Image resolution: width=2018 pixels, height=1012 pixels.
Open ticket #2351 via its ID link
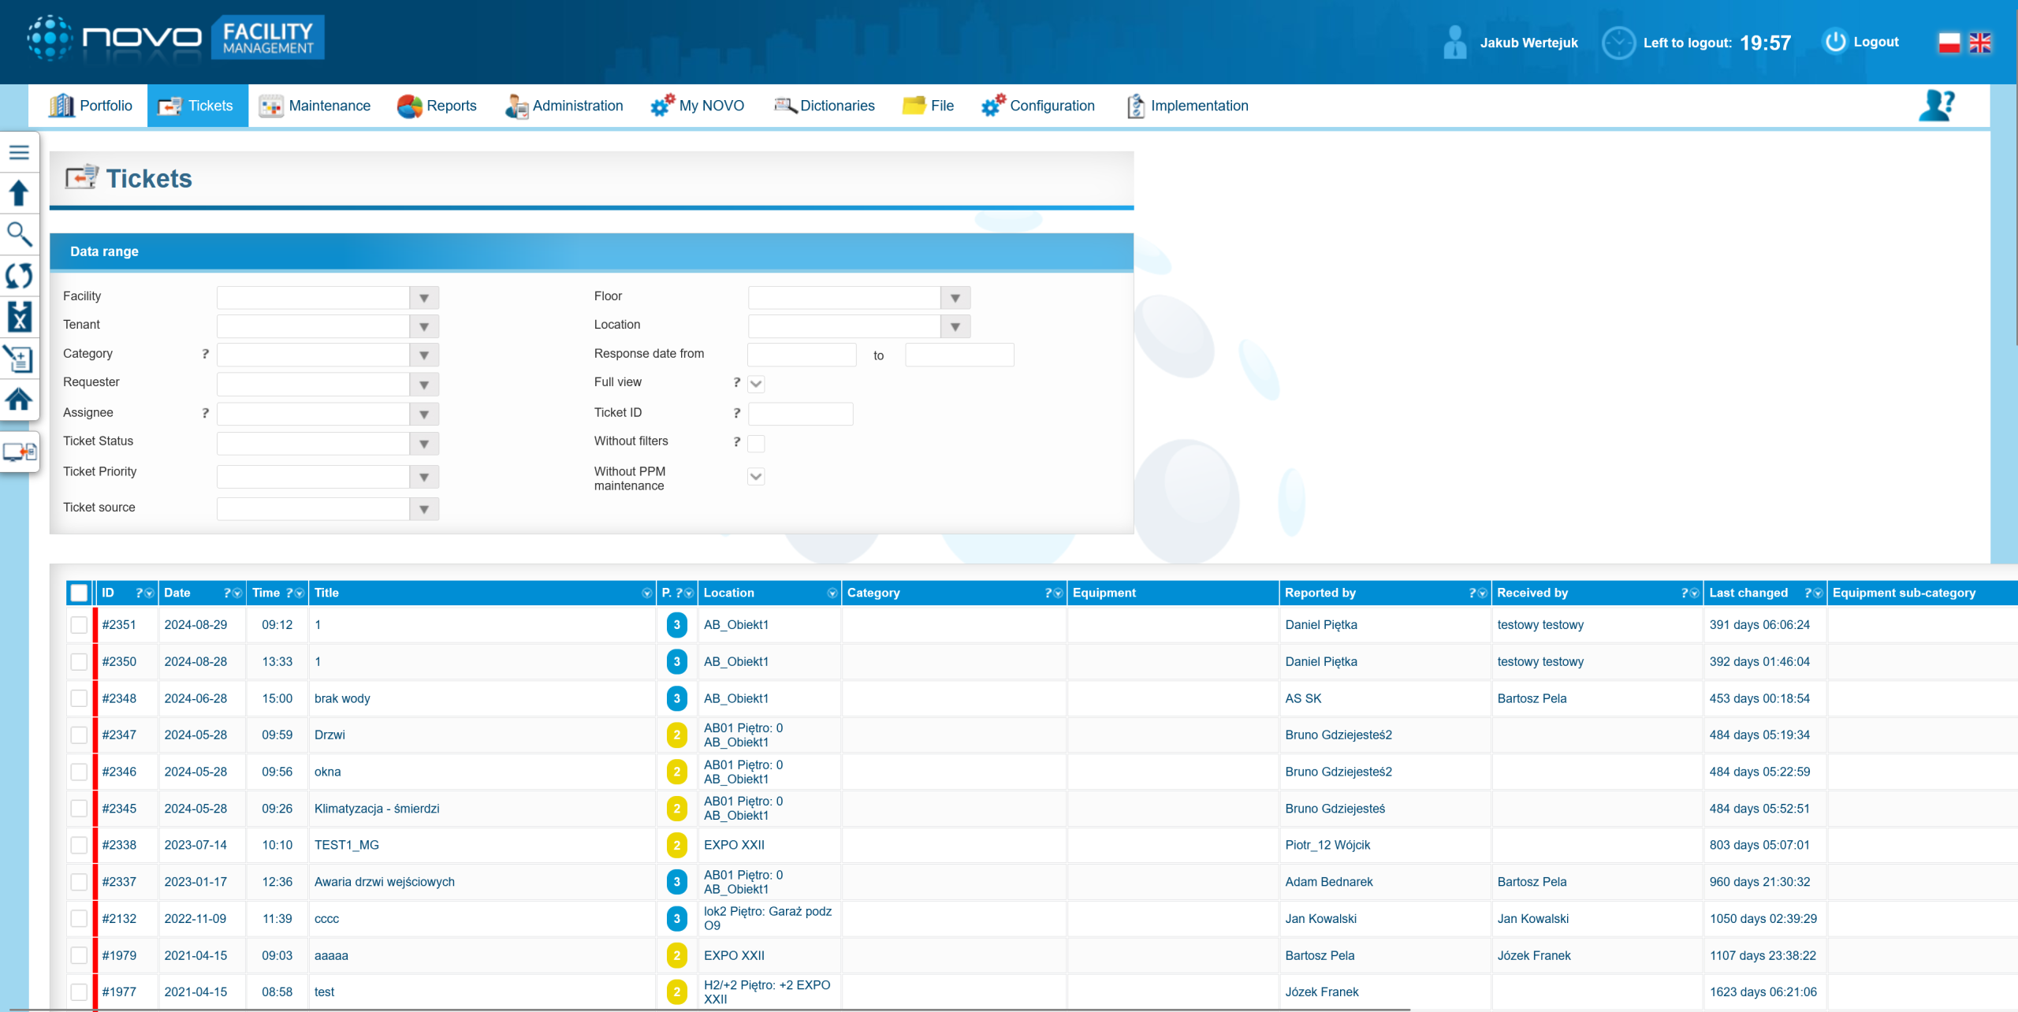click(x=119, y=625)
